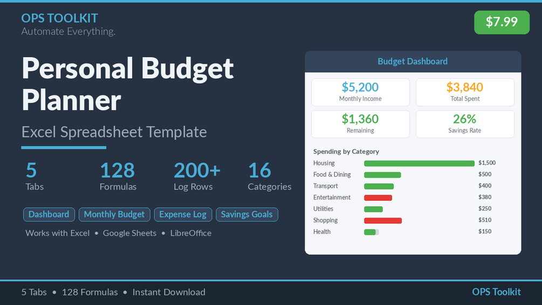The image size is (542, 305).
Task: Open the Expense Log tag
Action: tap(183, 214)
